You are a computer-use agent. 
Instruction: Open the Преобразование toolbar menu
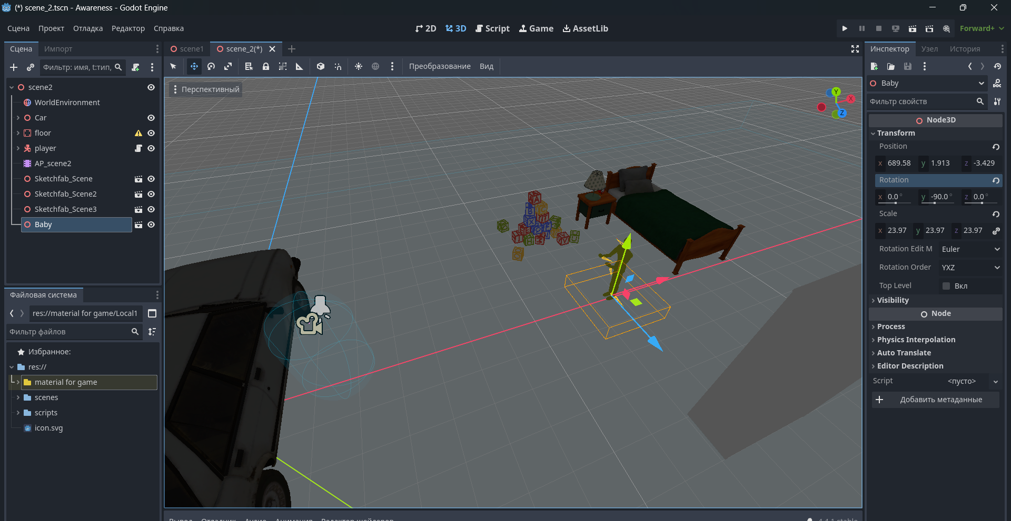pos(440,66)
